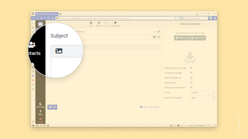
Task: Adjust the page zoom slider
Action: 198,125
